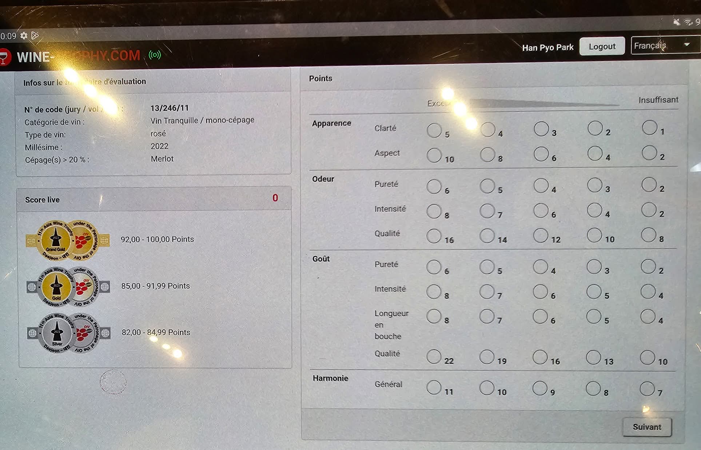The image size is (701, 450).
Task: Click the Grand Gold medal image
Action: (68, 240)
